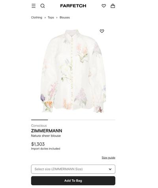Navigate to Tops breadcrumb
This screenshot has height=188, width=158.
pyautogui.click(x=51, y=17)
